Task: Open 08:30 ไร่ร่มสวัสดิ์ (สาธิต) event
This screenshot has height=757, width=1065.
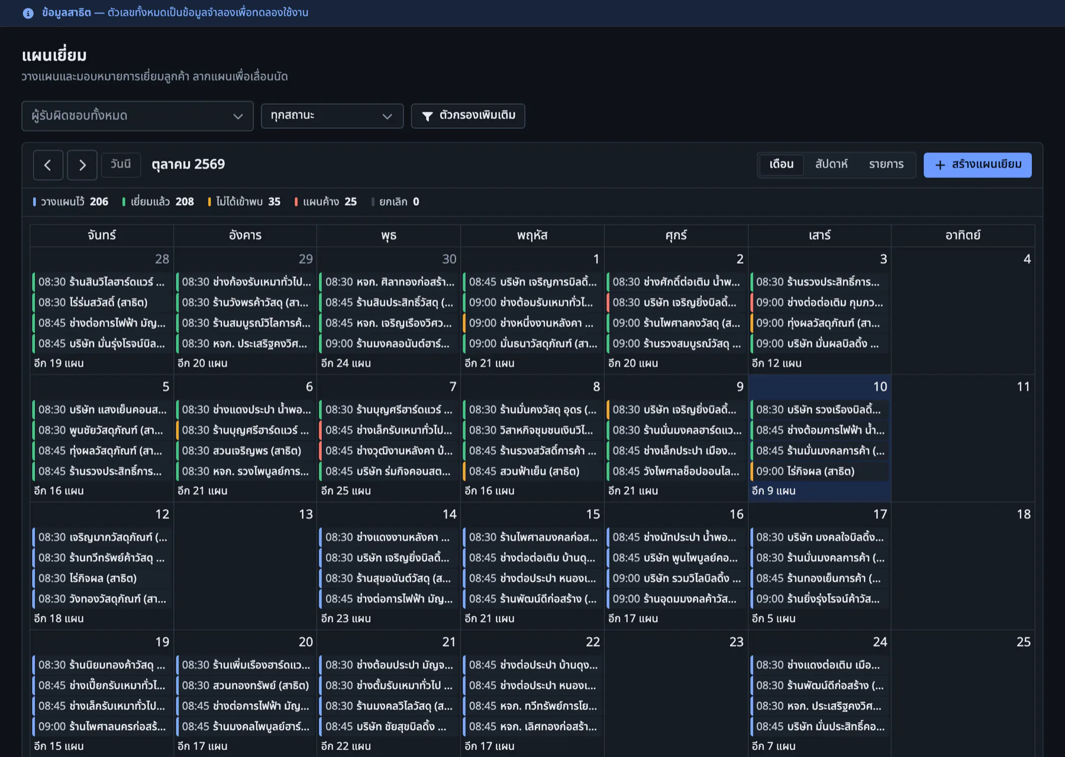Action: click(102, 302)
